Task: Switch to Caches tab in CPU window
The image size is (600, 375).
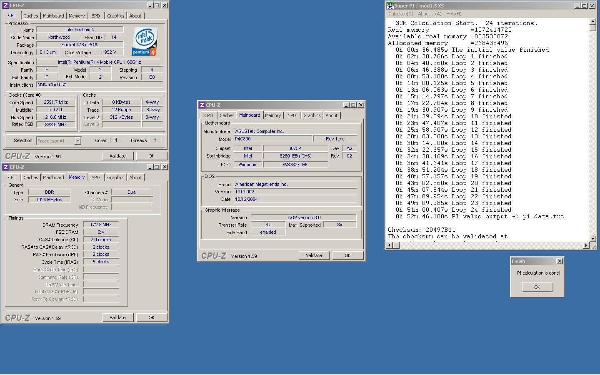Action: click(31, 16)
